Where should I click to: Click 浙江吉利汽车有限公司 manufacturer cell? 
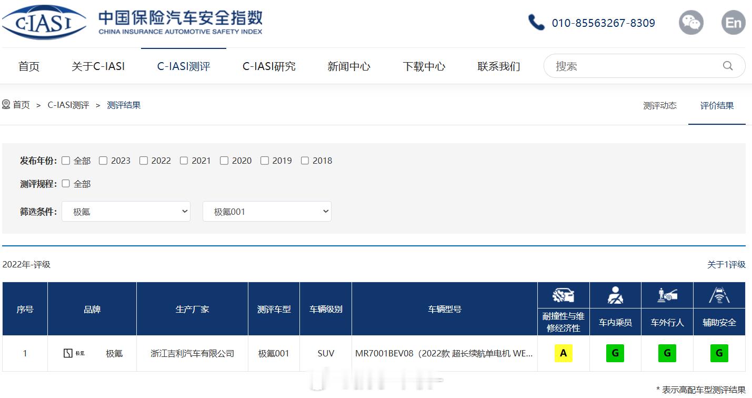click(192, 353)
